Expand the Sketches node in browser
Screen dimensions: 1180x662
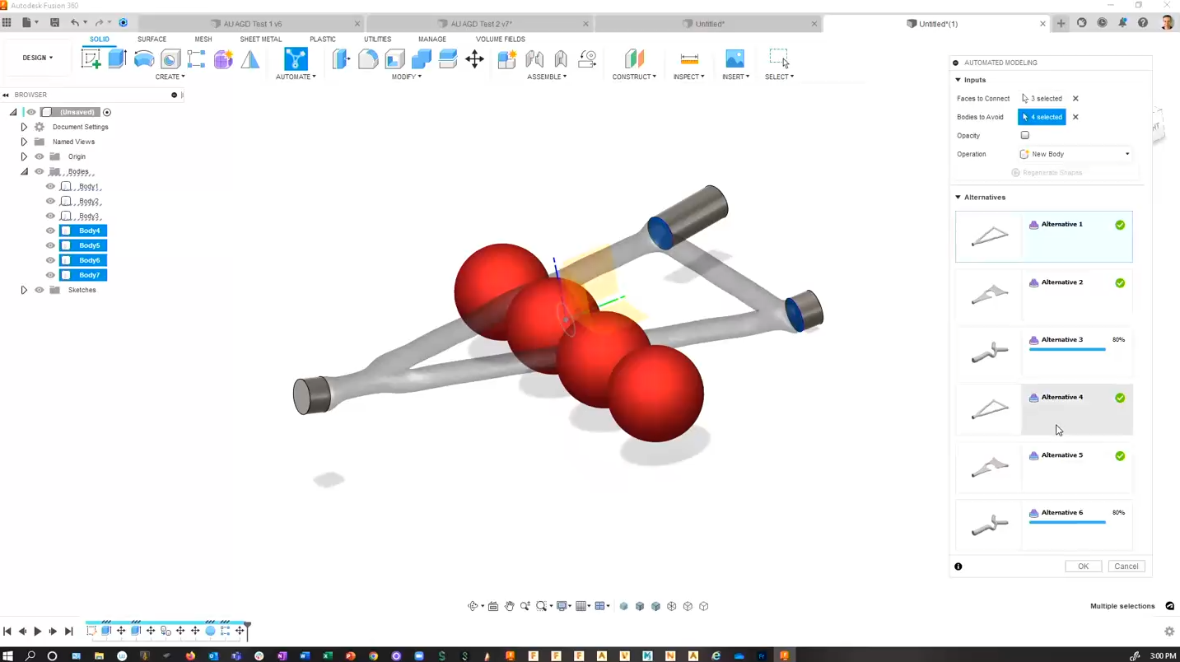(24, 290)
